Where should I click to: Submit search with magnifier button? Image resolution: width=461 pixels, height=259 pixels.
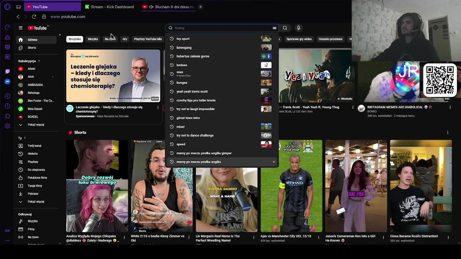coord(285,28)
